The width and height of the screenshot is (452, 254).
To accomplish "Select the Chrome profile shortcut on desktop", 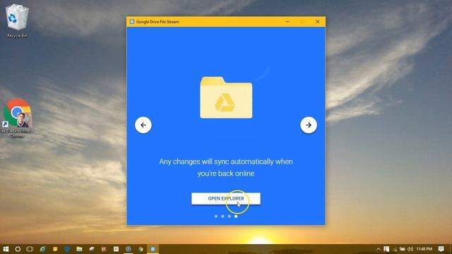I will pos(17,118).
